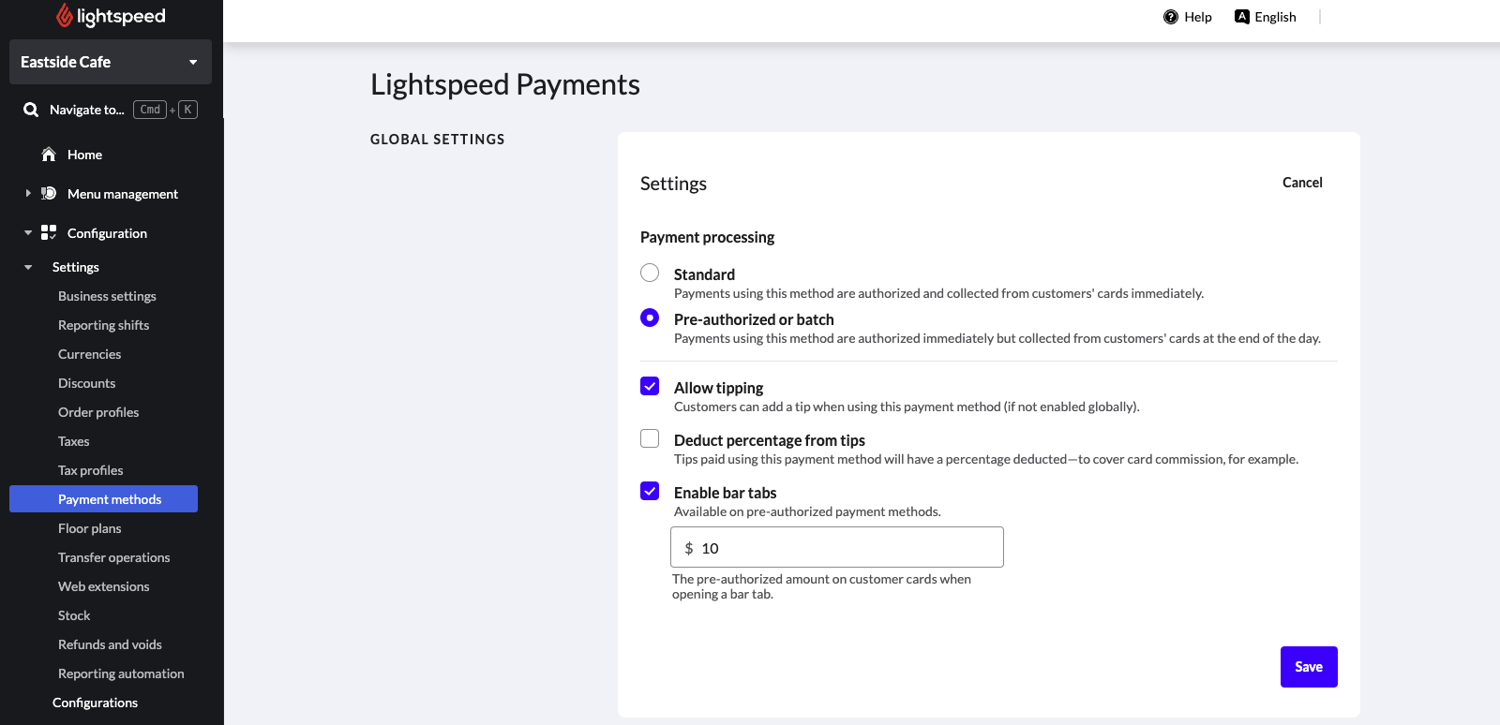
Task: Uncheck the Enable bar tabs checkbox
Action: pos(650,491)
